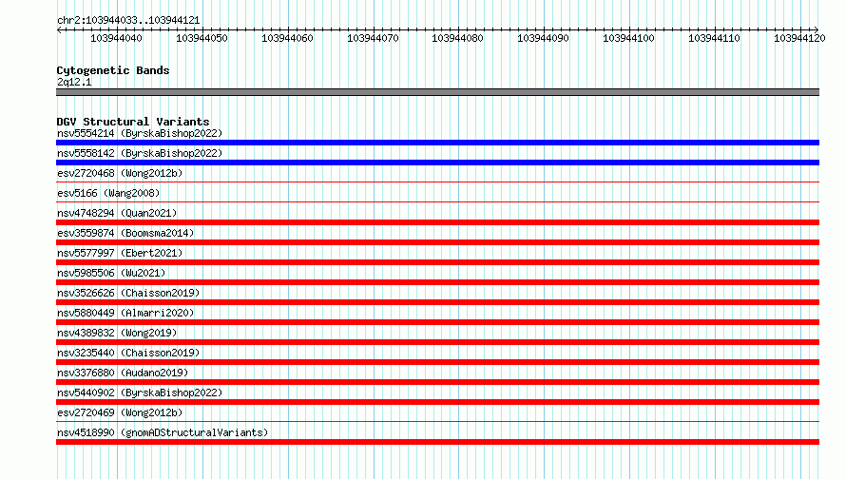The height and width of the screenshot is (479, 846).
Task: Click ruler position 103944060
Action: (x=288, y=38)
